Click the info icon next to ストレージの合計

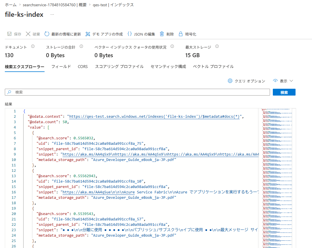click(x=81, y=46)
